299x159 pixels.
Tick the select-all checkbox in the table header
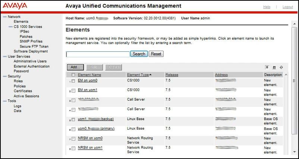[73, 75]
